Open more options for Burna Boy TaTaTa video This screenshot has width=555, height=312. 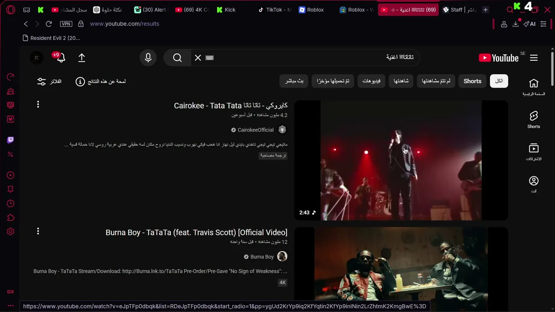[38, 231]
